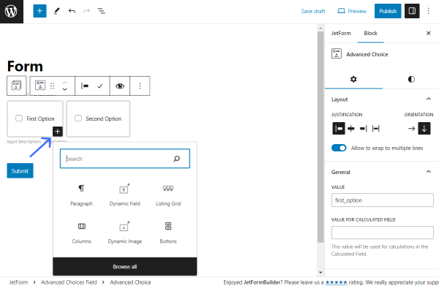Click the black add-block plus button
Image resolution: width=439 pixels, height=286 pixels.
57,131
